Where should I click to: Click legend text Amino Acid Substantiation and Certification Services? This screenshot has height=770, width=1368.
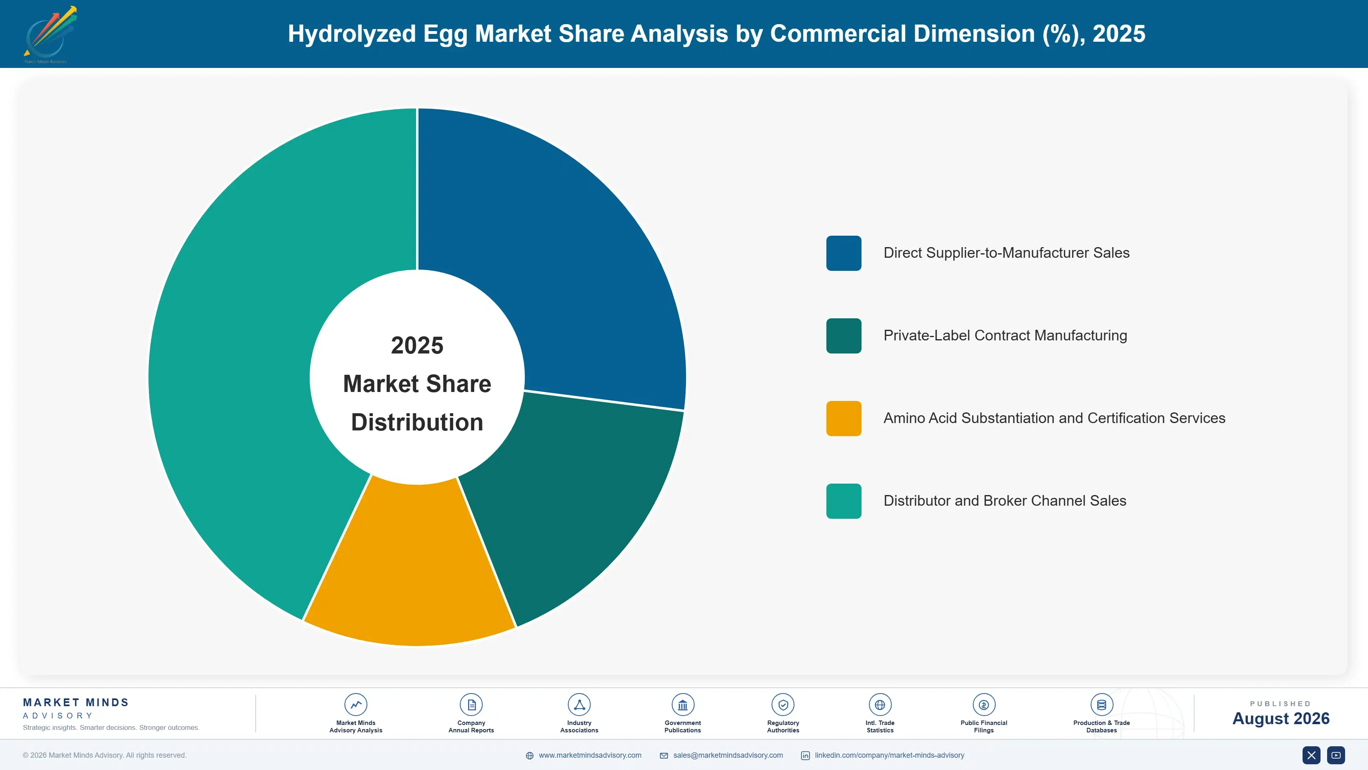coord(1054,419)
